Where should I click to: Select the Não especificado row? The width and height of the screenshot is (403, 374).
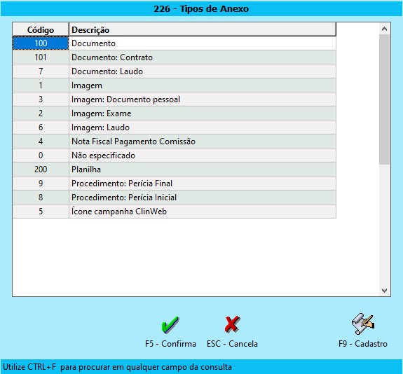[x=174, y=155]
